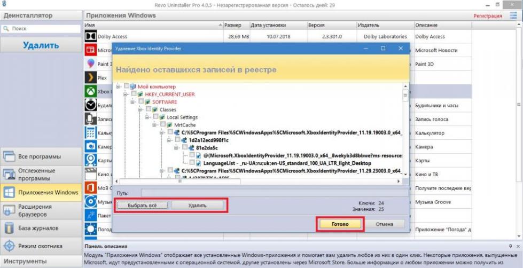Viewport: 523px width, 268px height.
Task: Collapse the HKEY_CURRENT_USER node
Action: (125, 94)
